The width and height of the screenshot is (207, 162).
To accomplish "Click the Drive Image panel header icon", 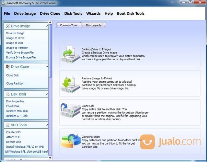I will pos(8,26).
